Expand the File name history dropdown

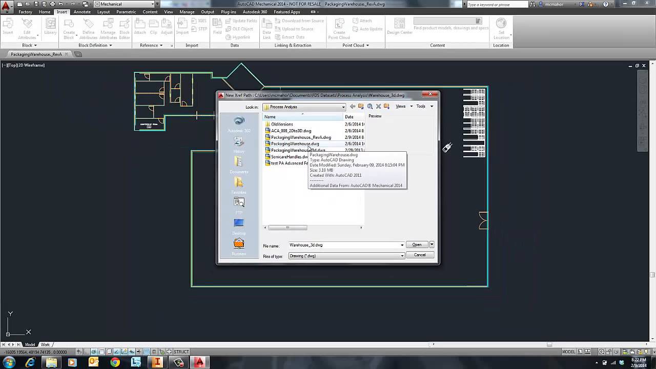point(402,245)
